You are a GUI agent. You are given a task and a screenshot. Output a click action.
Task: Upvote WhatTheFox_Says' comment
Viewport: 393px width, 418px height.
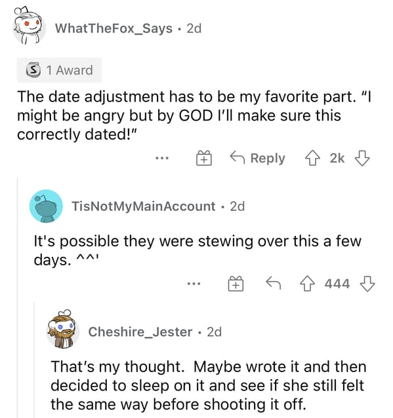(x=312, y=159)
